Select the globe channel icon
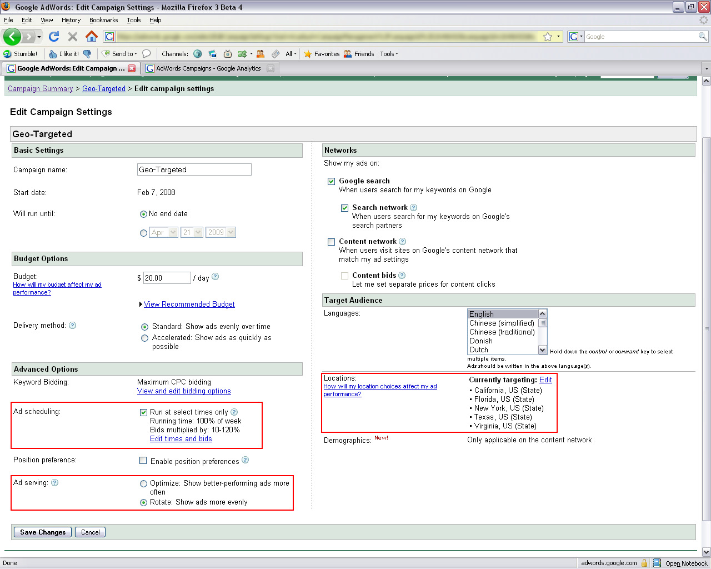Screen dimensions: 711x569 tap(198, 54)
